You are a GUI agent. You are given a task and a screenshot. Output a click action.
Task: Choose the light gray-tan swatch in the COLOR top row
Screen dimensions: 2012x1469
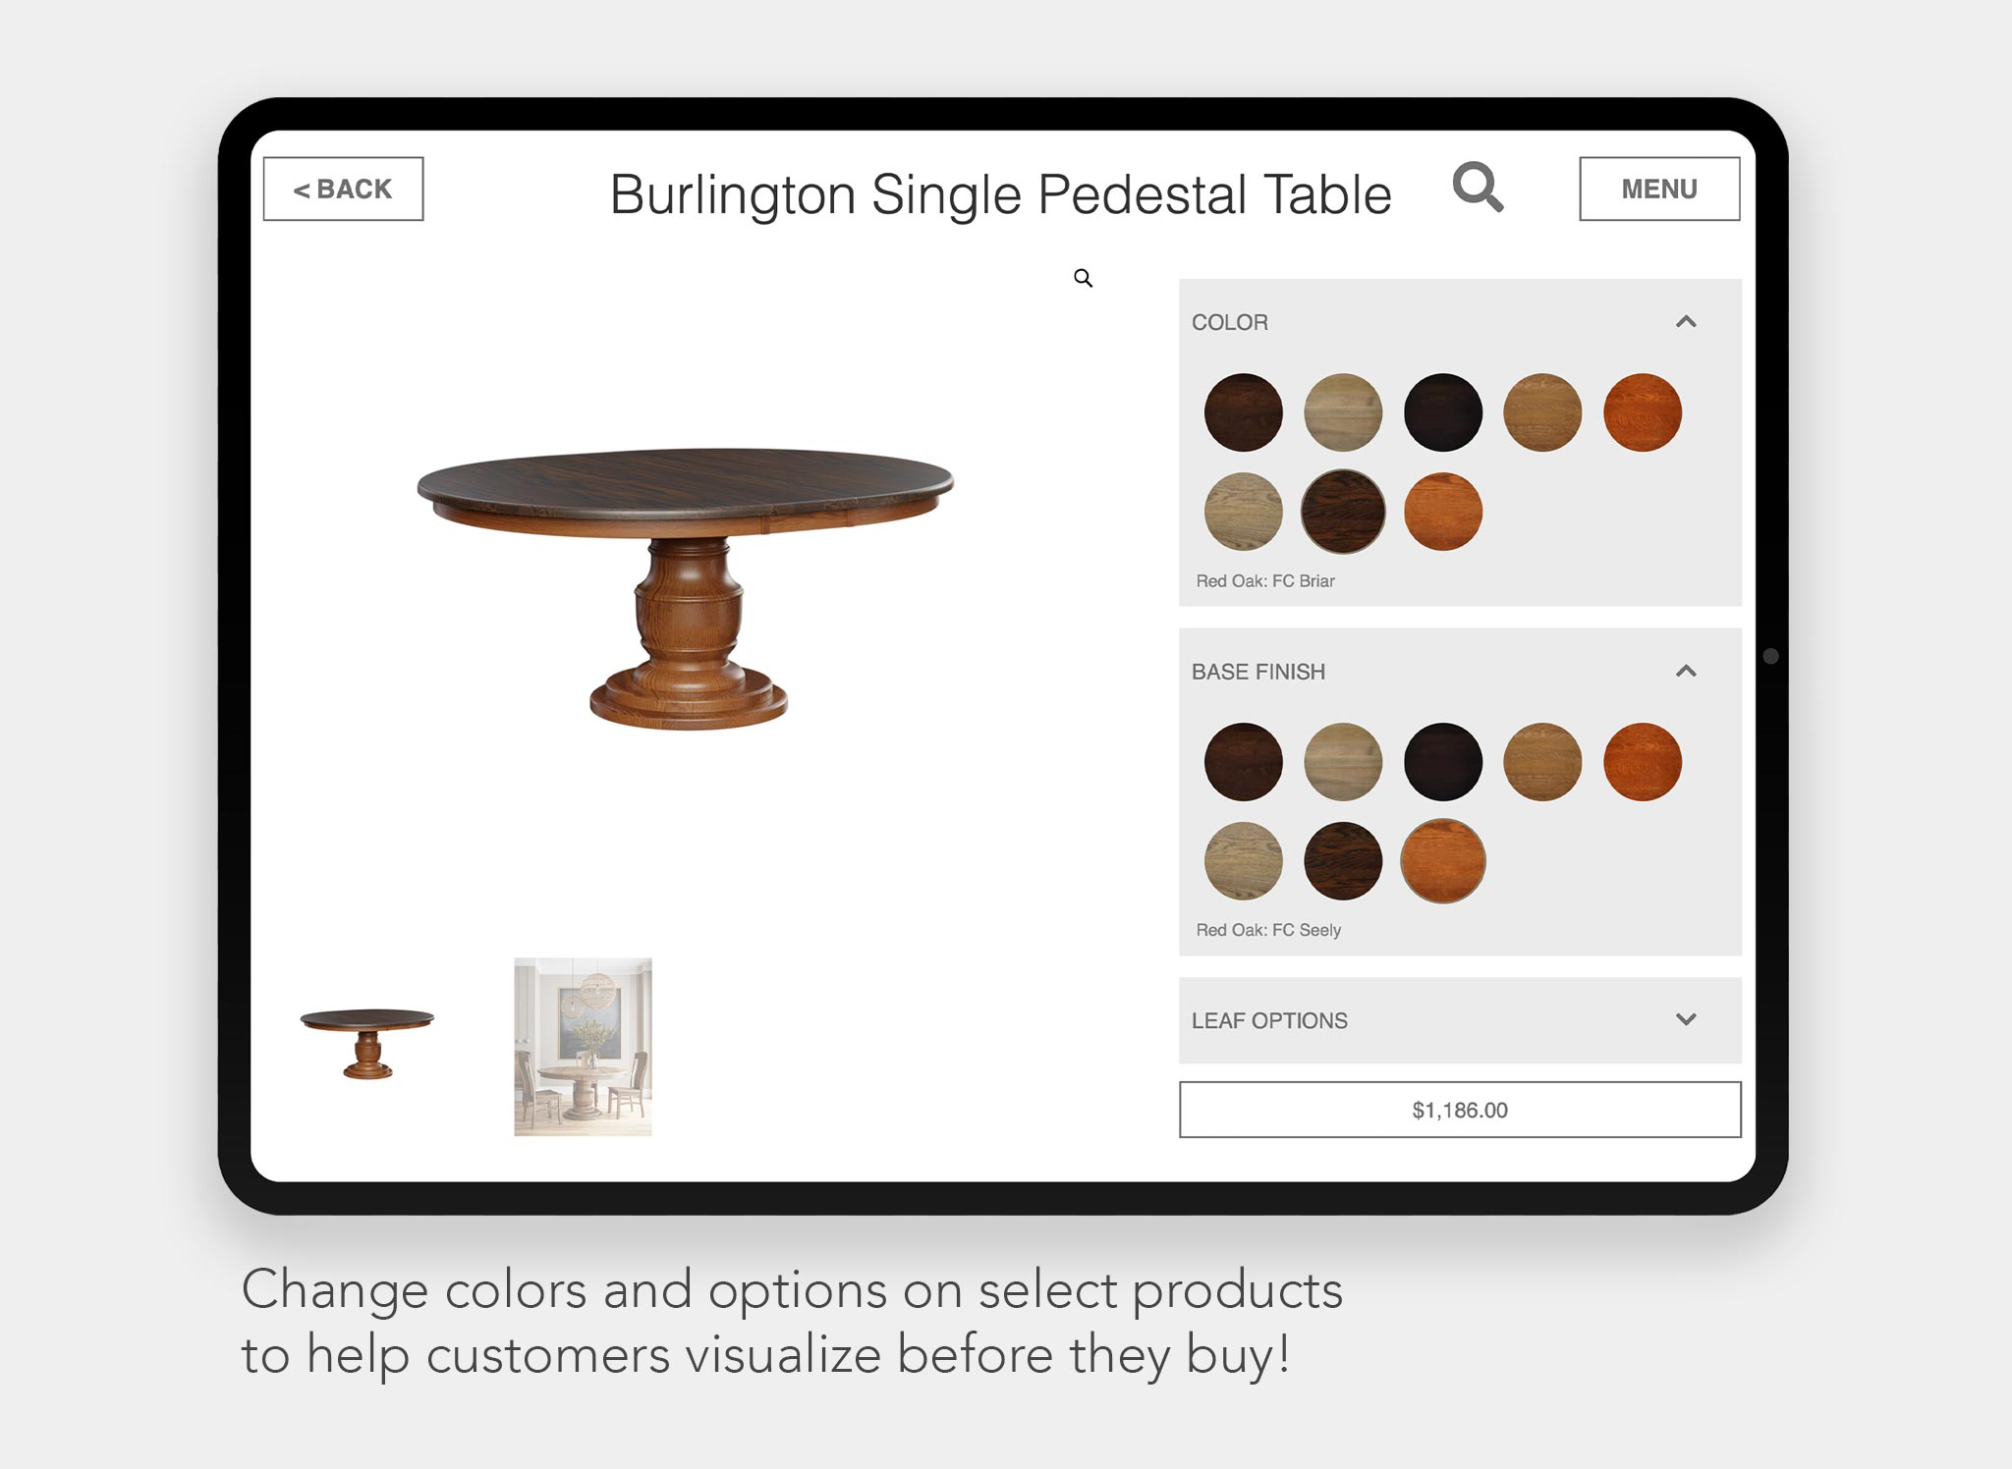[x=1343, y=412]
